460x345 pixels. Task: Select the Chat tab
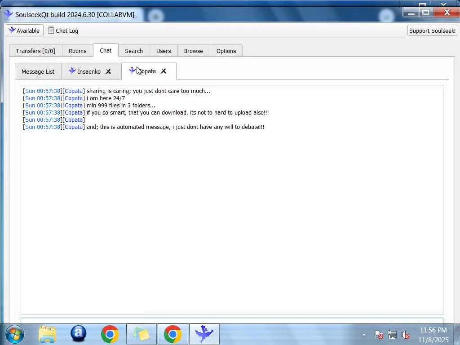point(106,50)
